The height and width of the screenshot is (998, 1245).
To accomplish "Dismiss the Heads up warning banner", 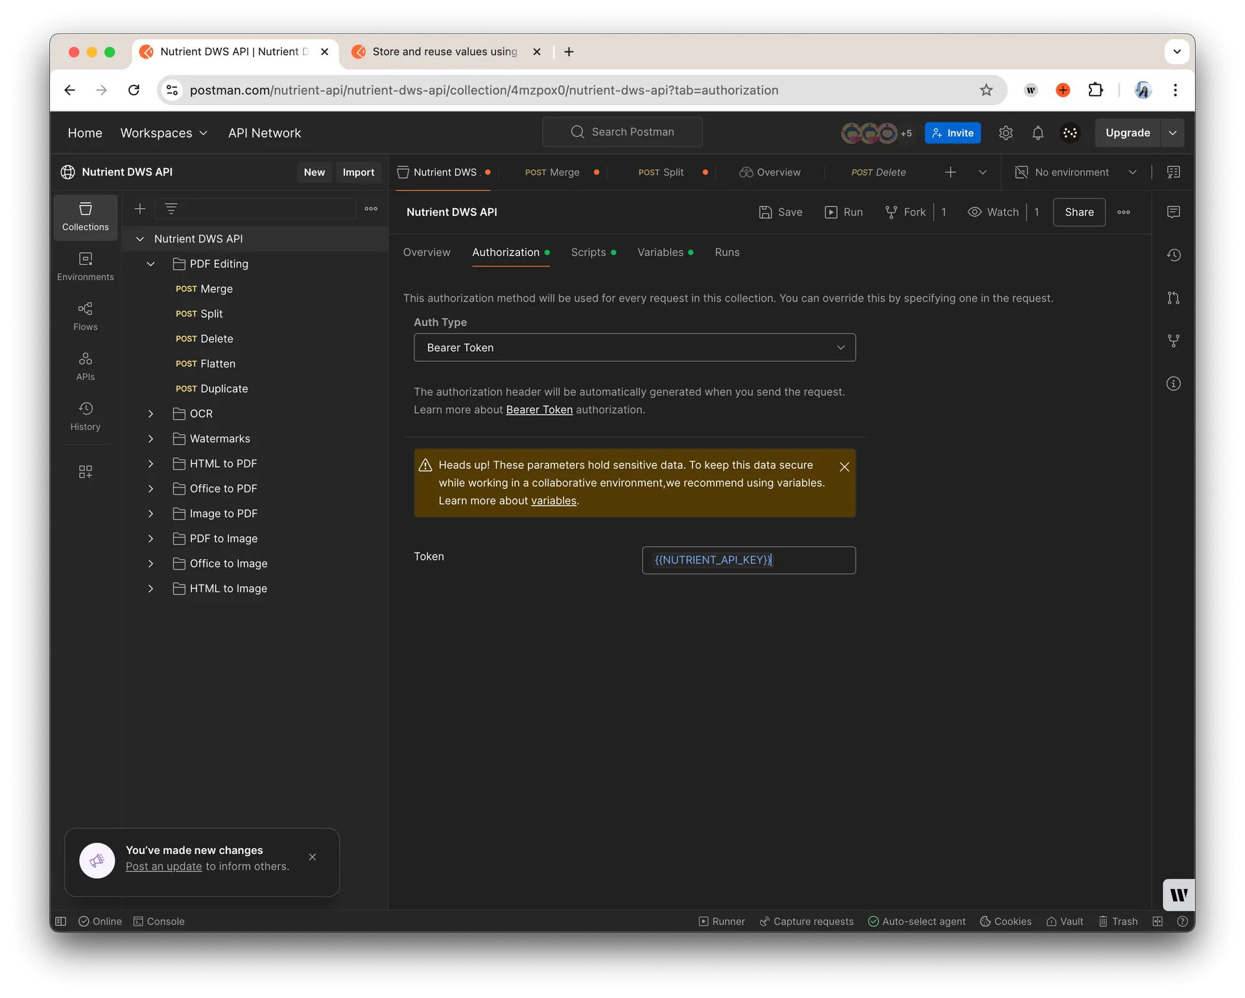I will (844, 467).
